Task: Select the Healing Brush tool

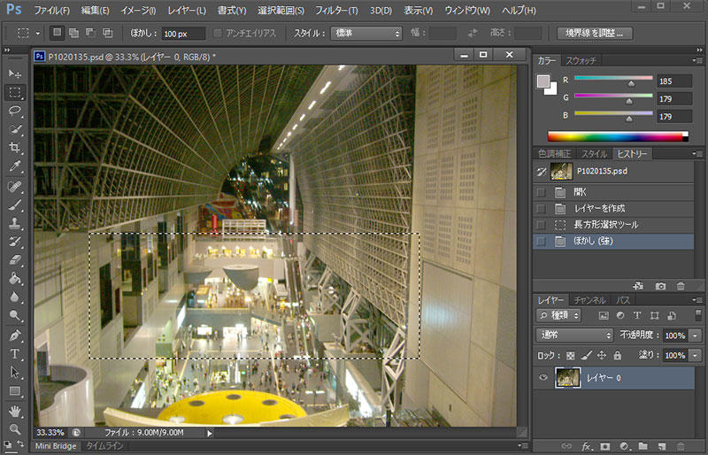Action: pos(15,186)
